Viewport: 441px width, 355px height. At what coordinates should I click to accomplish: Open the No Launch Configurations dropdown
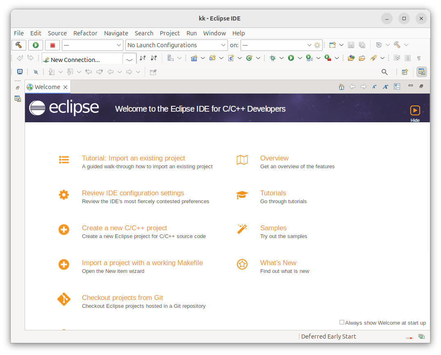[x=177, y=45]
